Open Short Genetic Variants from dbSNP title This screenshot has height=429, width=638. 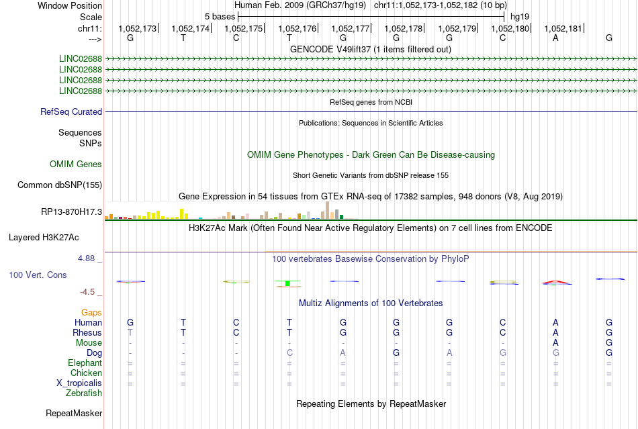coord(371,175)
